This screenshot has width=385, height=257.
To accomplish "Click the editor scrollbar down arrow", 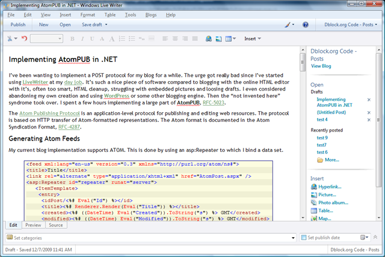I will tap(303, 217).
